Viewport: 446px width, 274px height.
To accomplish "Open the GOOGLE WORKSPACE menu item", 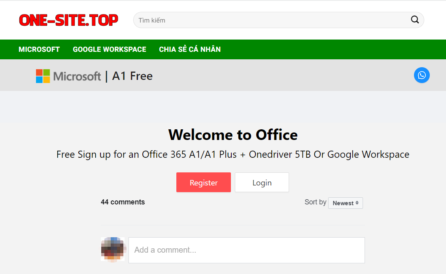I will [110, 49].
